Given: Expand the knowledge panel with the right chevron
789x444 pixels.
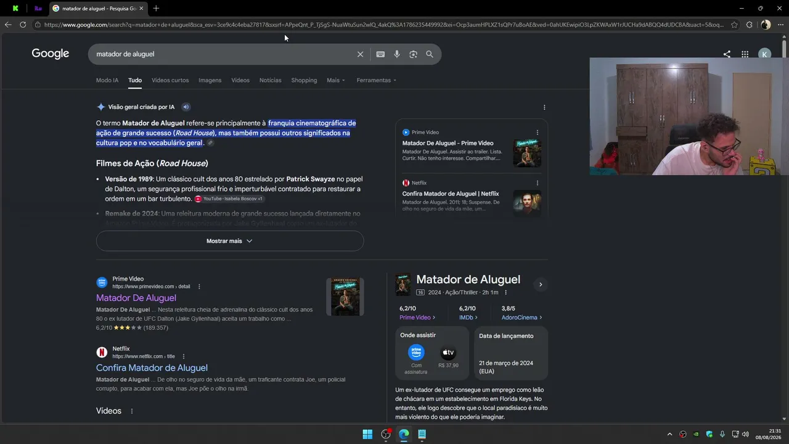Looking at the screenshot, I should click(541, 284).
